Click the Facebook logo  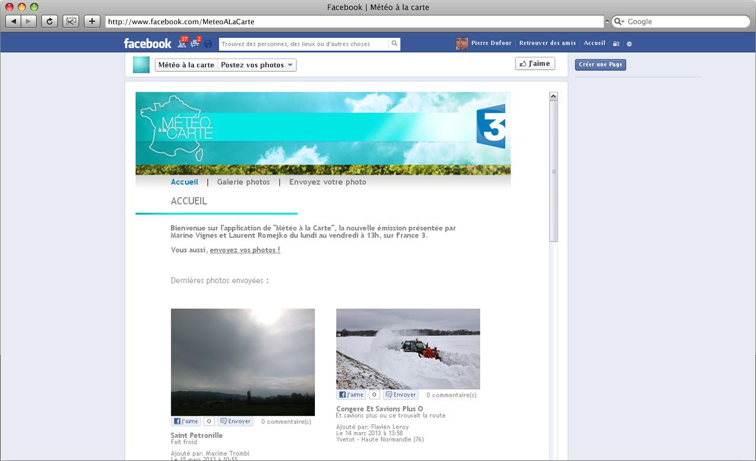148,43
